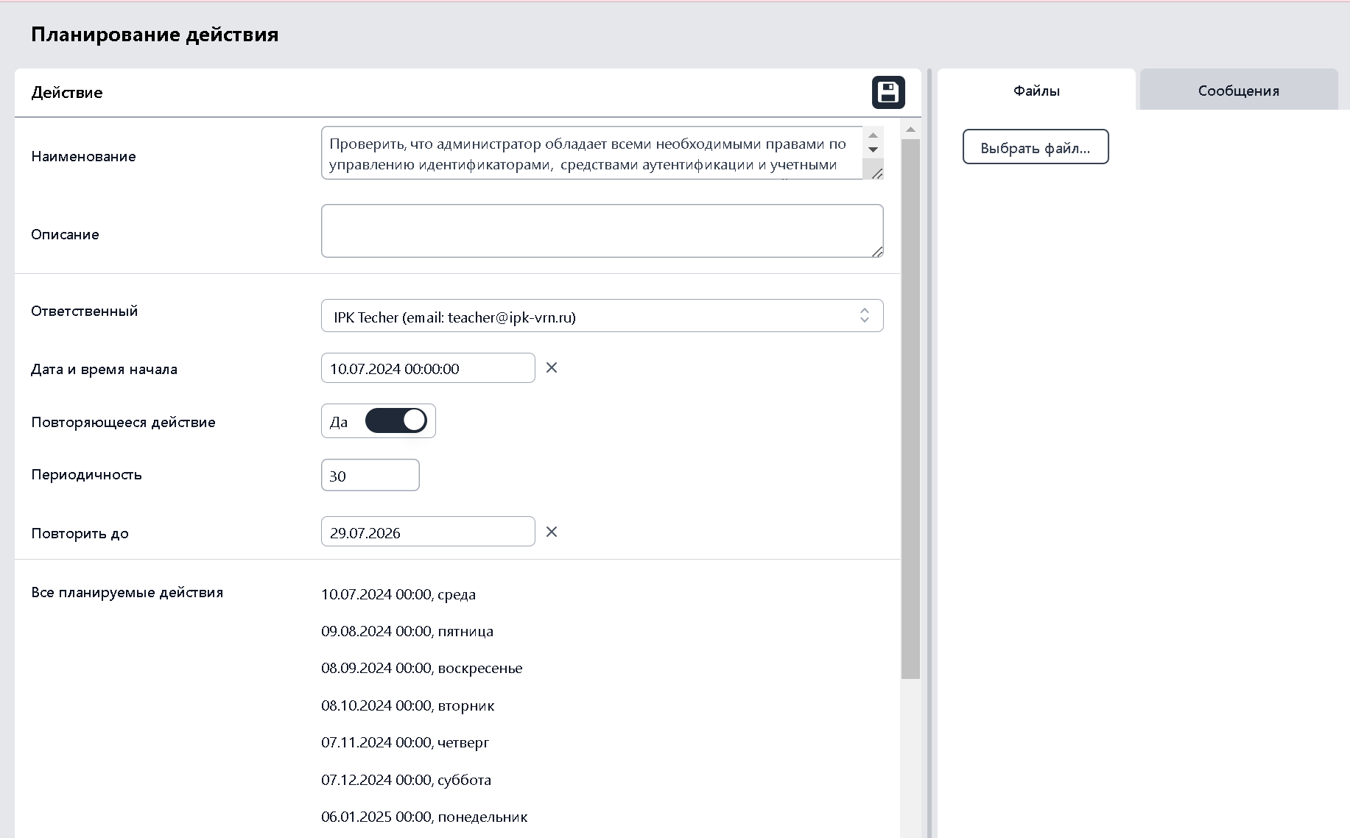Viewport: 1350px width, 838px height.
Task: Clear the start date and time value
Action: [552, 367]
